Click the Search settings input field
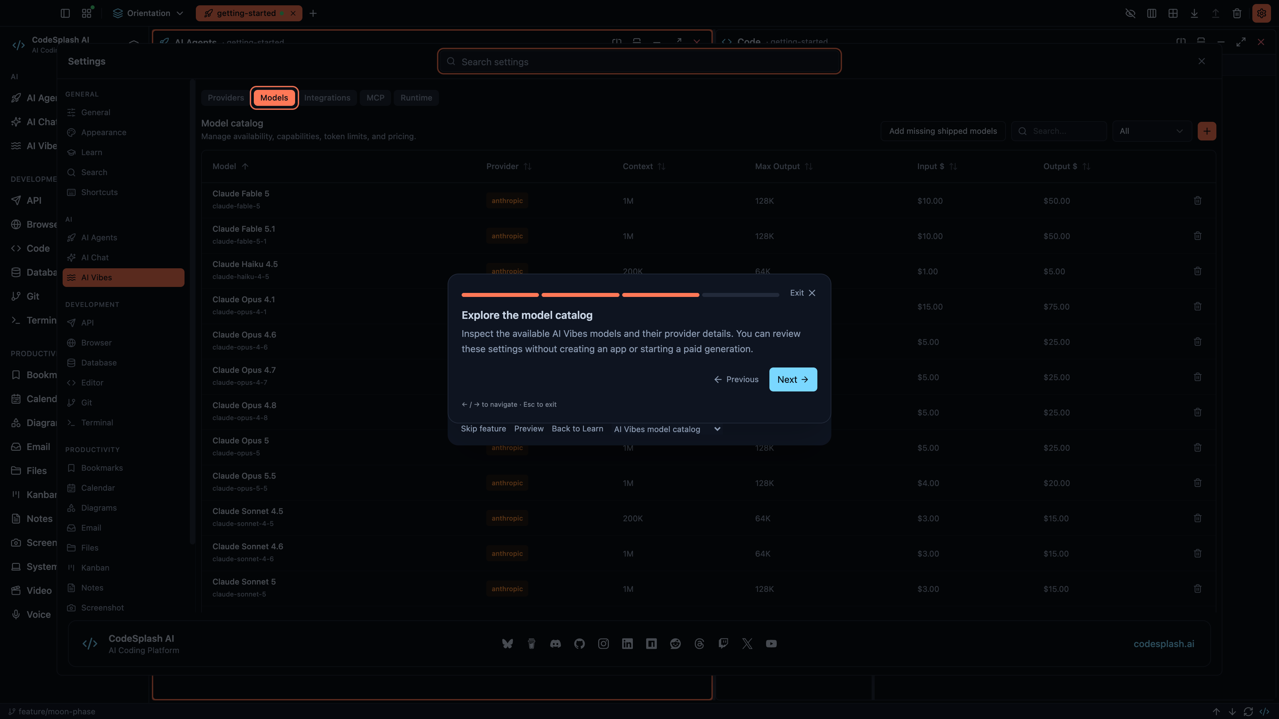The image size is (1279, 719). pos(639,62)
